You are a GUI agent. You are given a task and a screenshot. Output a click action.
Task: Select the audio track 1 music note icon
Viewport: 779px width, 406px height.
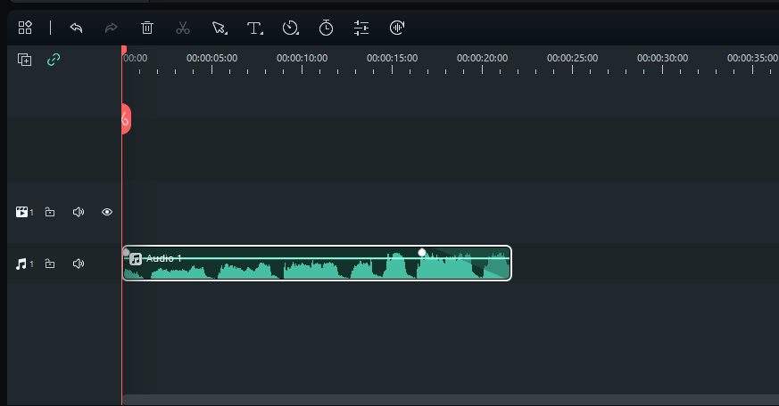pos(21,264)
